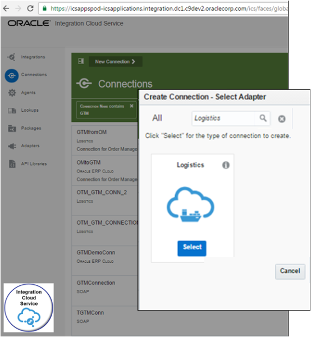Click the large Connections header icon
The width and height of the screenshot is (311, 337).
tap(84, 83)
